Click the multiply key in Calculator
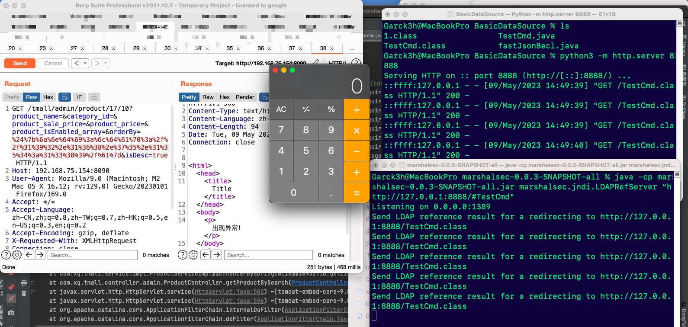 (357, 130)
